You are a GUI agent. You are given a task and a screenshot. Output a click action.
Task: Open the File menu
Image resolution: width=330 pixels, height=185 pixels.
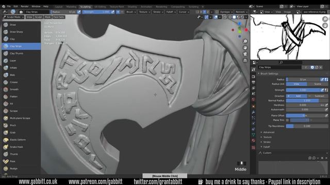click(x=9, y=7)
